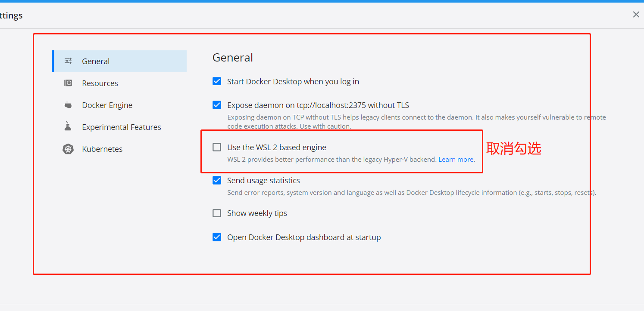Enable Use the WSL 2 based engine

(x=217, y=147)
